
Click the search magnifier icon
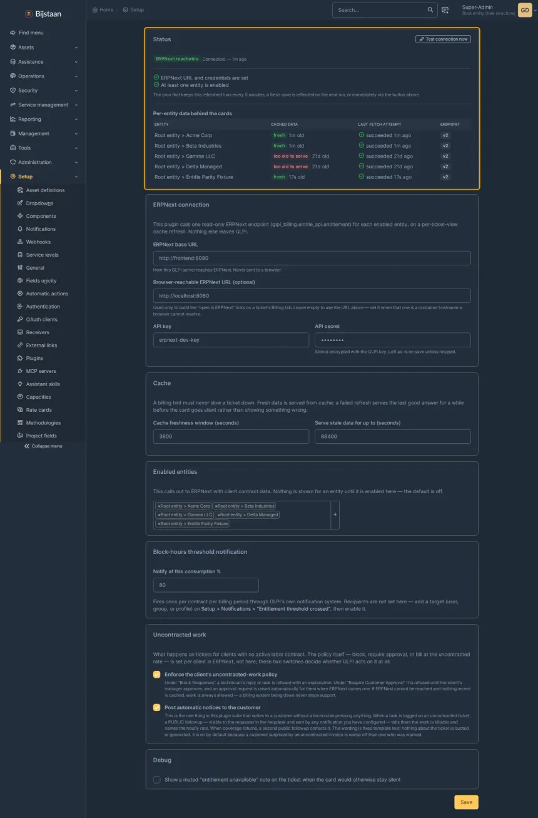click(x=430, y=10)
